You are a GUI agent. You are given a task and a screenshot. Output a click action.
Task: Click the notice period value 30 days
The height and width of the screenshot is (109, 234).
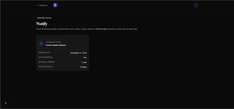pos(83,67)
